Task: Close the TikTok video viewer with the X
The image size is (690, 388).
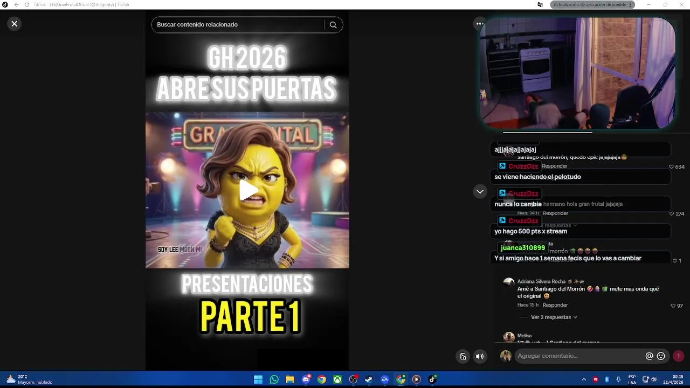Action: pos(15,24)
